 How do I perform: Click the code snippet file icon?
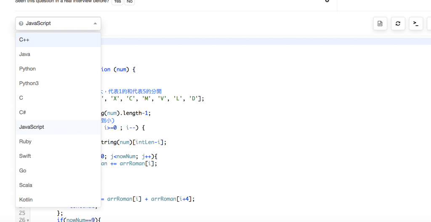380,24
